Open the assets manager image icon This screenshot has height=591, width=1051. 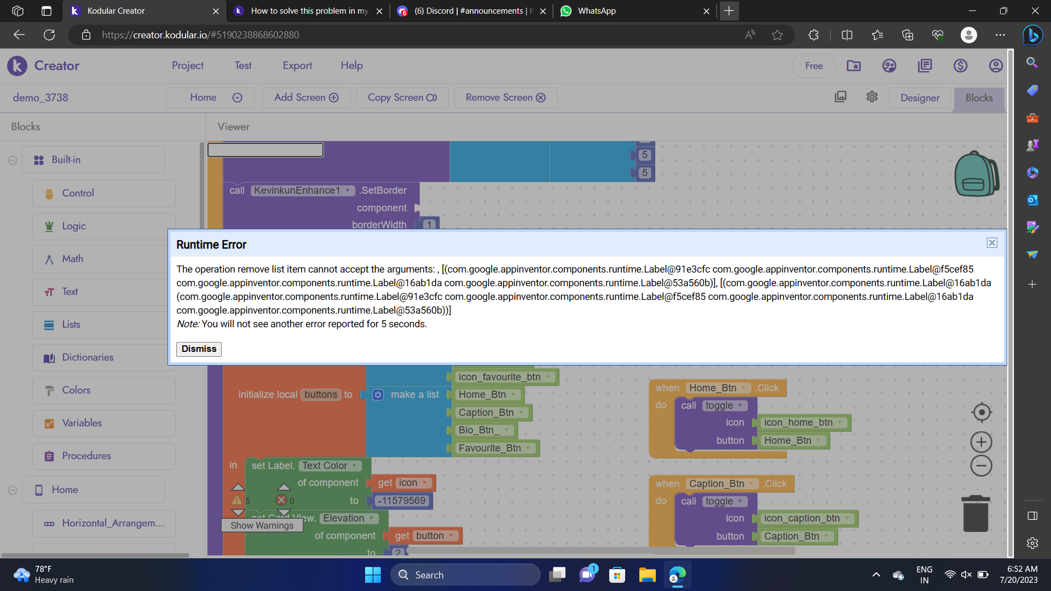coord(841,97)
